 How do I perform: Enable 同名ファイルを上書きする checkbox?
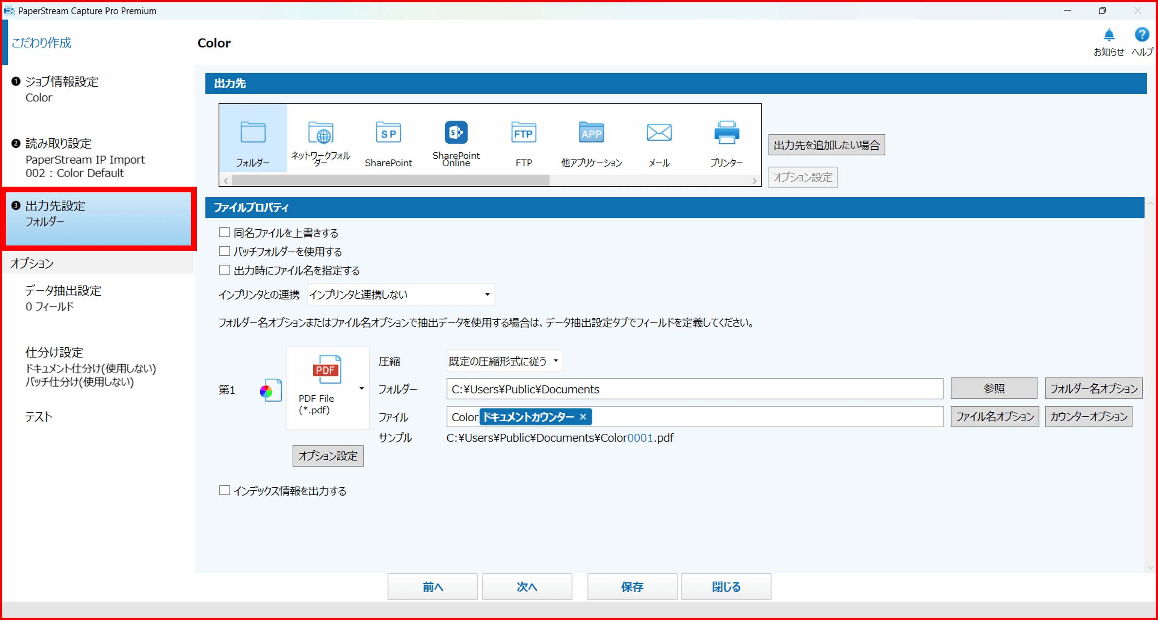click(x=224, y=232)
